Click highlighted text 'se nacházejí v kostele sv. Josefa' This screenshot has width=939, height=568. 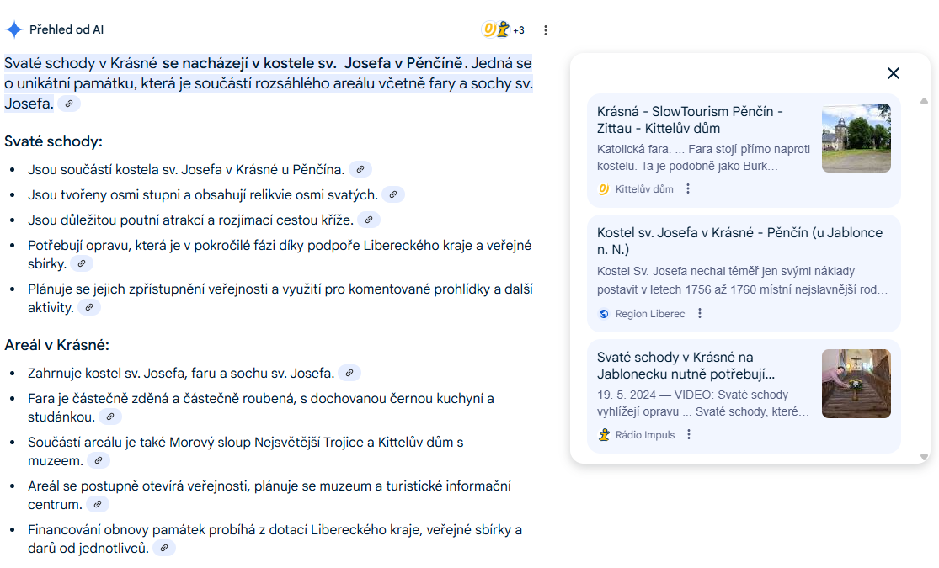coord(276,63)
